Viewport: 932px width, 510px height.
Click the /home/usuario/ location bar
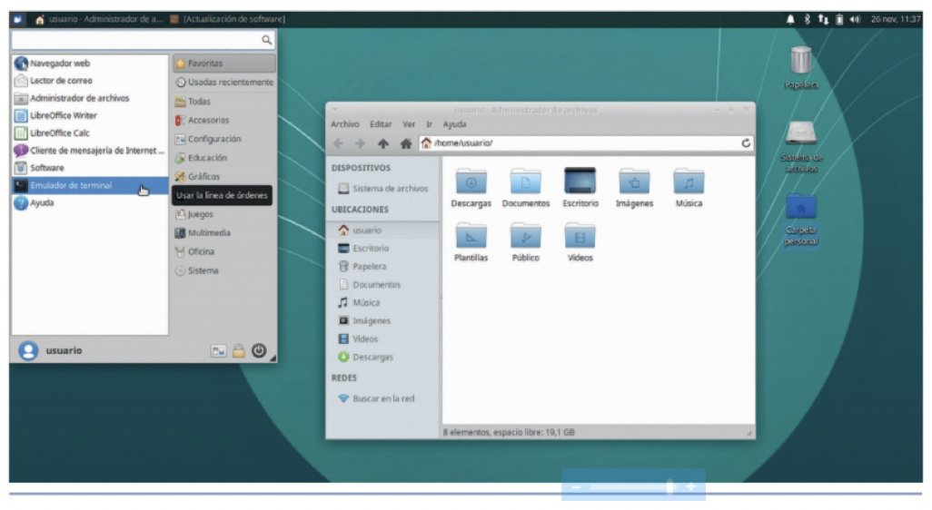tap(580, 143)
